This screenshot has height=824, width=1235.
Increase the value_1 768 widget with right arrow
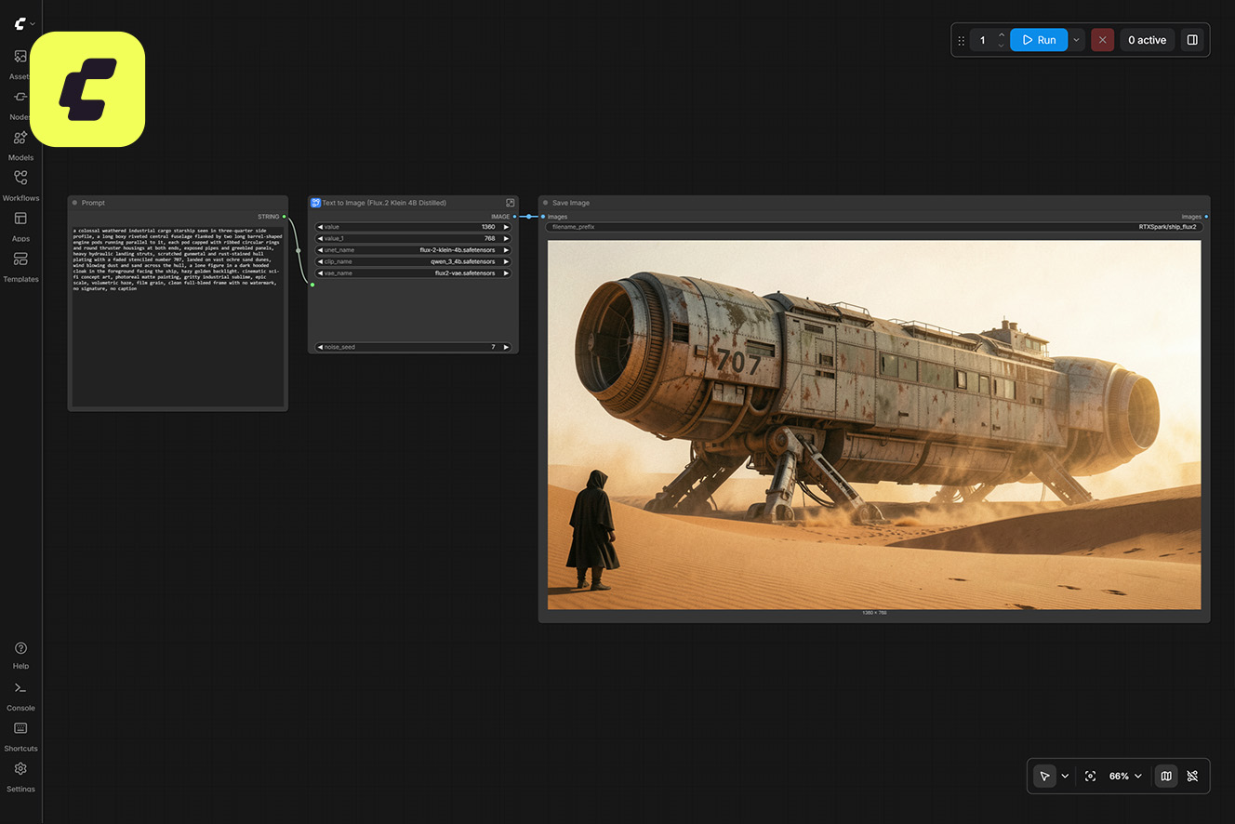point(507,238)
